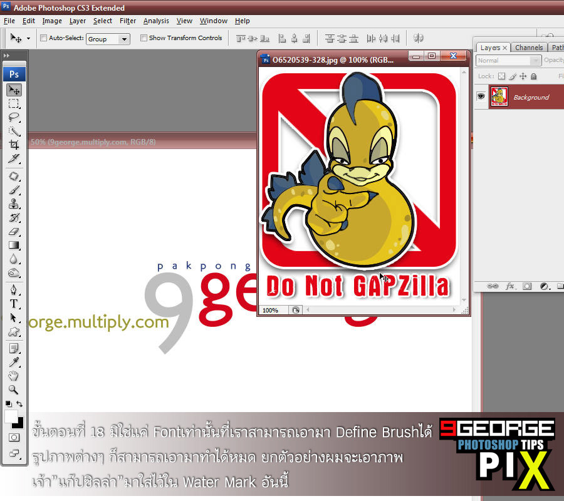Enable the Auto-Select checkbox

pos(43,38)
